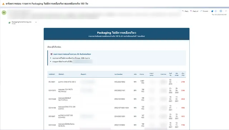Click the Packaging banner title

click(x=117, y=33)
